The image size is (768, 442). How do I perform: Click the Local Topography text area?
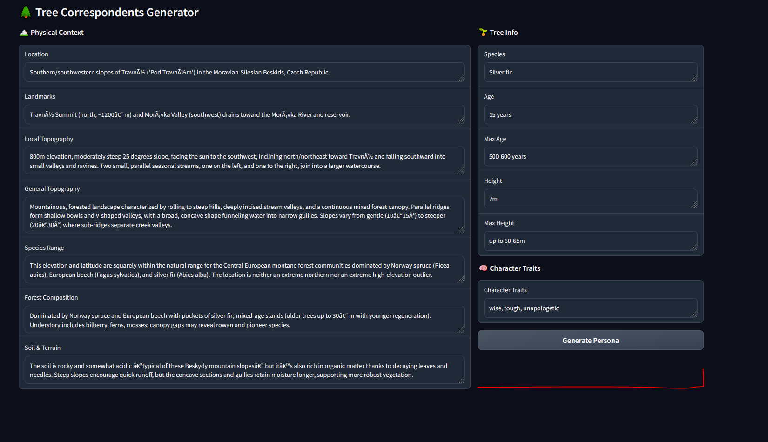pyautogui.click(x=244, y=161)
